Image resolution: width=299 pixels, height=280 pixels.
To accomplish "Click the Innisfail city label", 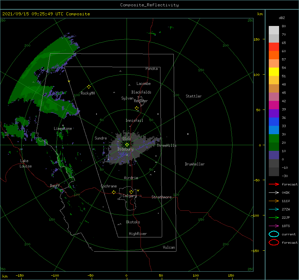I will coord(134,121).
